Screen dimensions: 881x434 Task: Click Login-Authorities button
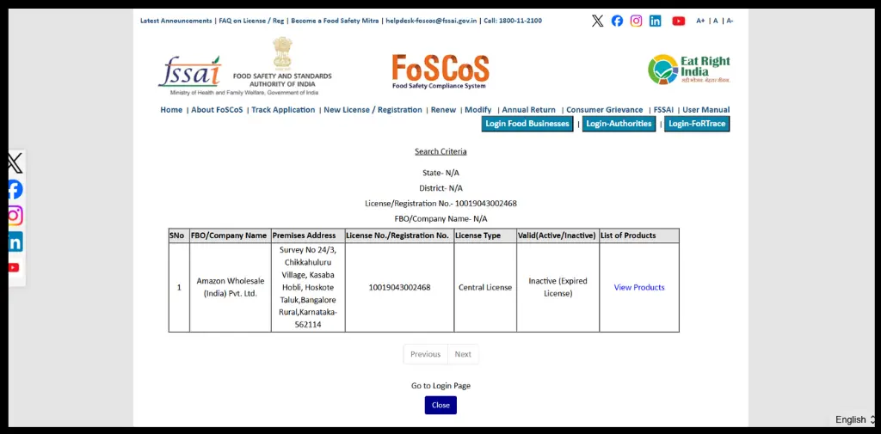[x=619, y=124]
